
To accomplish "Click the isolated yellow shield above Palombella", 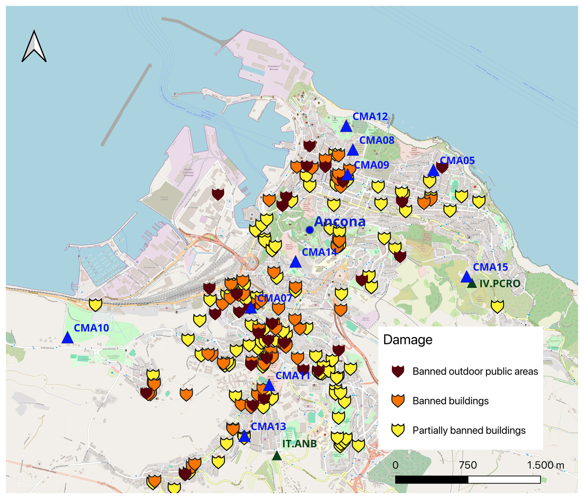I will point(95,304).
